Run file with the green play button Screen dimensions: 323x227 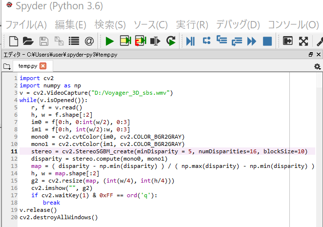[110, 41]
